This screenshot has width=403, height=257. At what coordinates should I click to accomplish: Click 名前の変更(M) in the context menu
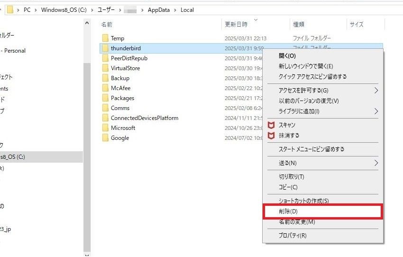(297, 222)
